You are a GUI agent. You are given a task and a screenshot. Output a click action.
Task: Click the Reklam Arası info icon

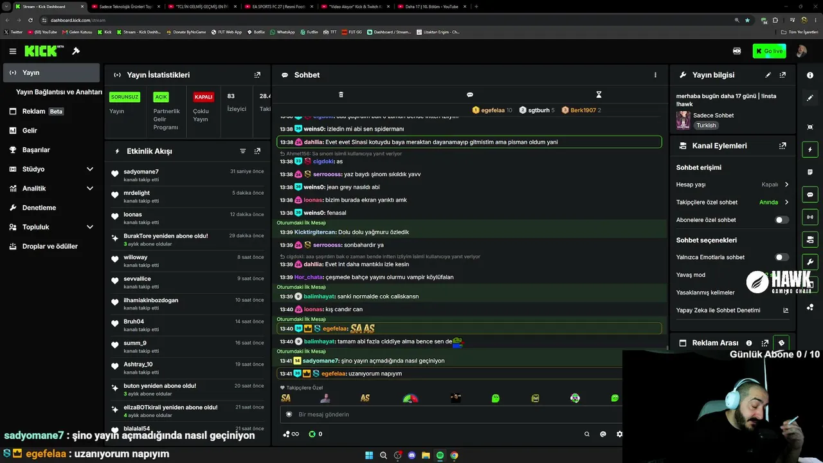tap(749, 343)
